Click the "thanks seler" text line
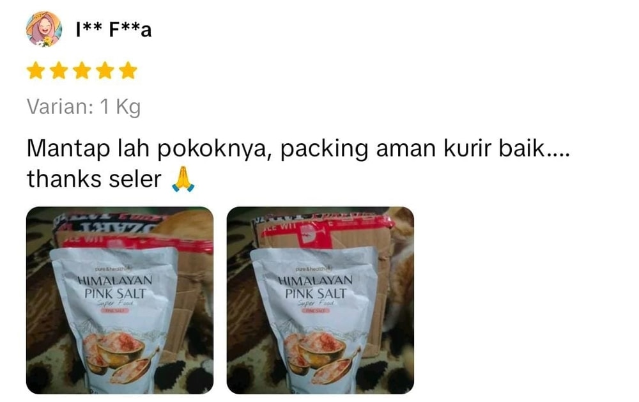 (x=94, y=180)
